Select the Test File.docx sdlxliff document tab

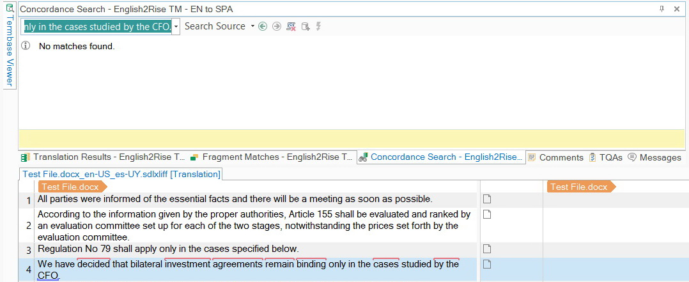click(x=121, y=174)
